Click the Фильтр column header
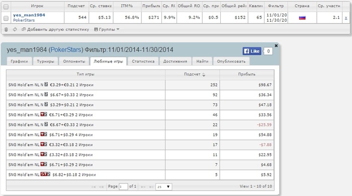Screen dimensions: 352x196 (x=276, y=6)
